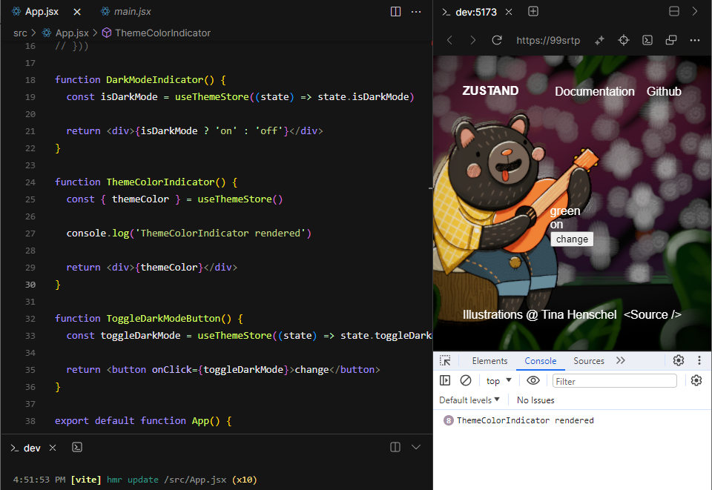Collapse the preview side panel with chevron
This screenshot has height=490, width=712.
point(695,11)
